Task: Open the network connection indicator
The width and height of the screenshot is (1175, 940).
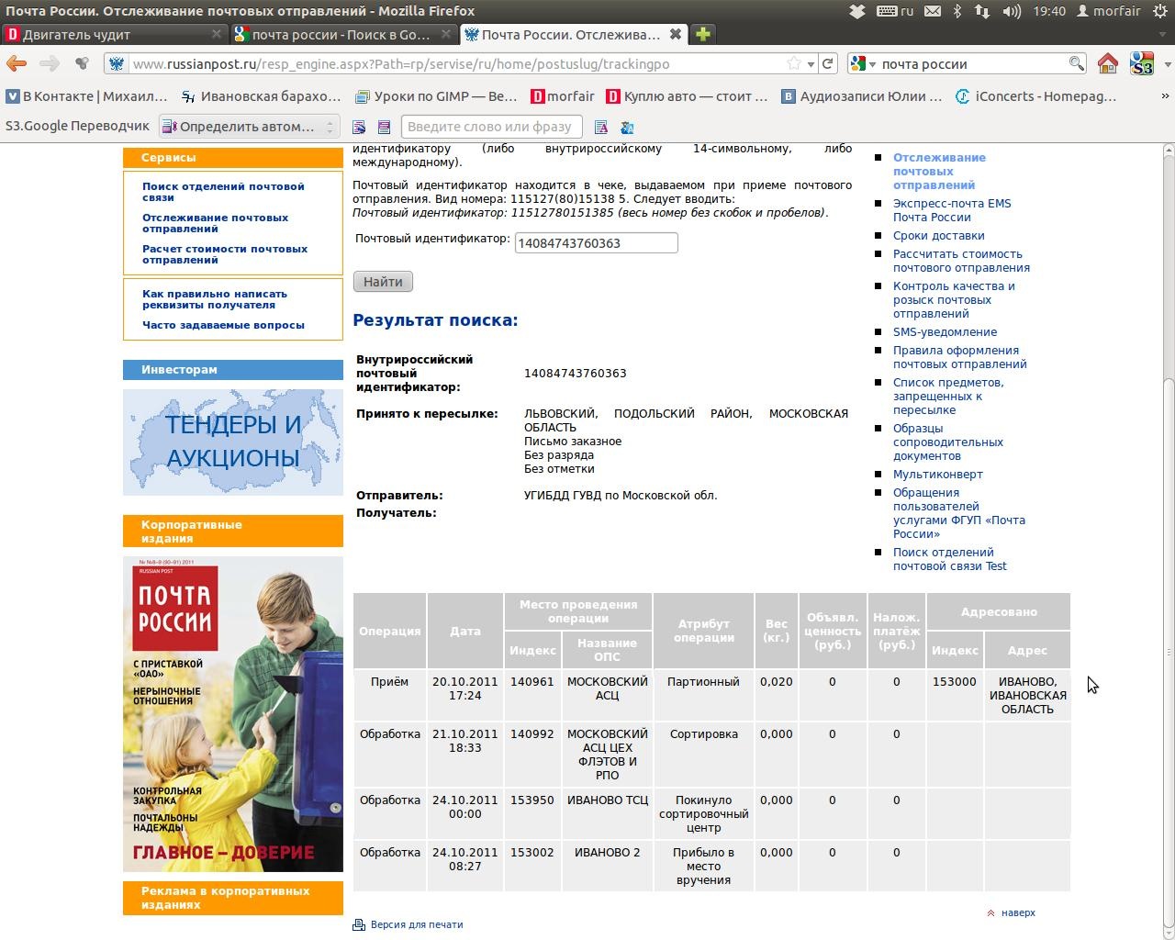Action: tap(982, 11)
